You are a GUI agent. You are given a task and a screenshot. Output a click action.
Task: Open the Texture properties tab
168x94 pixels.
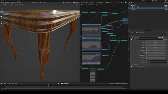[129, 61]
